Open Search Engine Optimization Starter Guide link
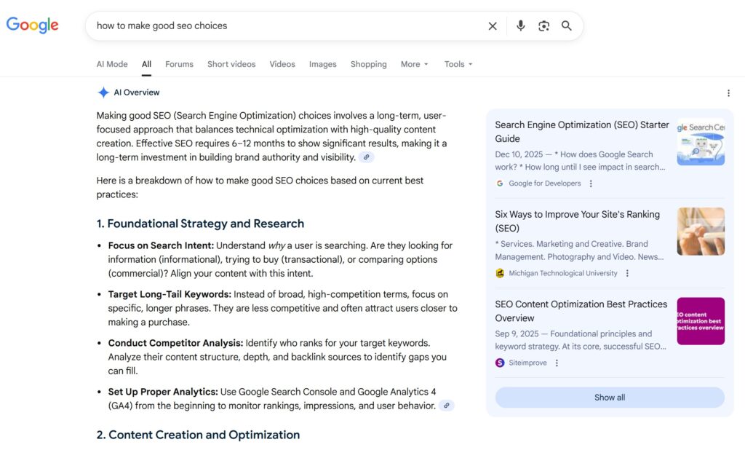Viewport: 745px width, 450px height. coord(581,132)
